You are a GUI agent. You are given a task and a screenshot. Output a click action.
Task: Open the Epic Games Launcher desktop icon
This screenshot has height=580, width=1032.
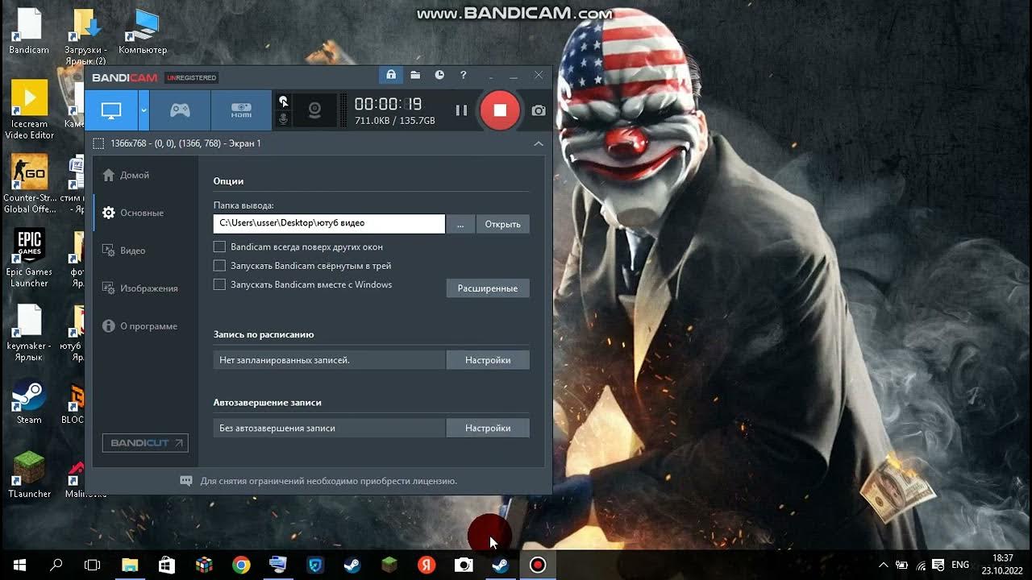29,258
